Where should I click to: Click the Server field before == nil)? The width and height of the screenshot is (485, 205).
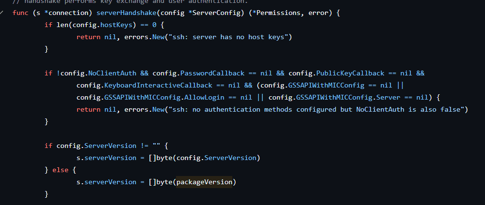pos(388,97)
